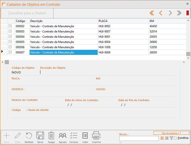This screenshot has height=145, width=191.
Task: Select plate cell HUI-1008
Action: (x=123, y=47)
